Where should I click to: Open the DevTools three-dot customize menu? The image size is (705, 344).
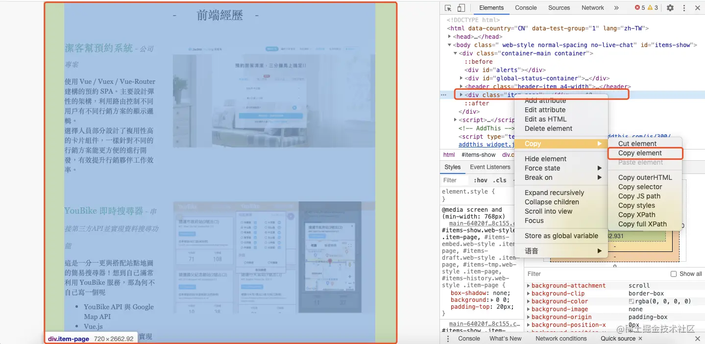[684, 8]
